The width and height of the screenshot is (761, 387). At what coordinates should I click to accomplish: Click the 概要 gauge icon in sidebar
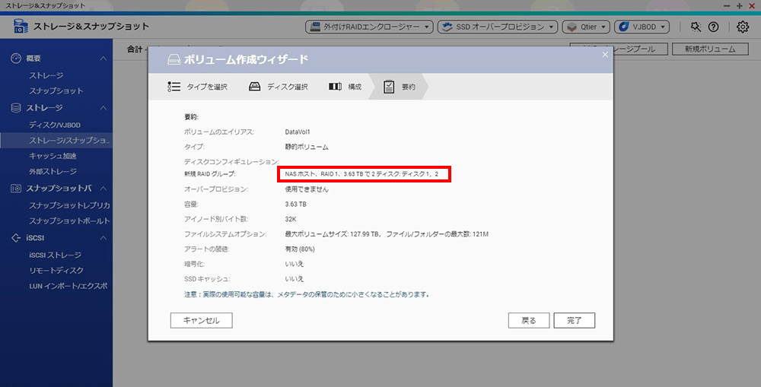click(x=16, y=59)
